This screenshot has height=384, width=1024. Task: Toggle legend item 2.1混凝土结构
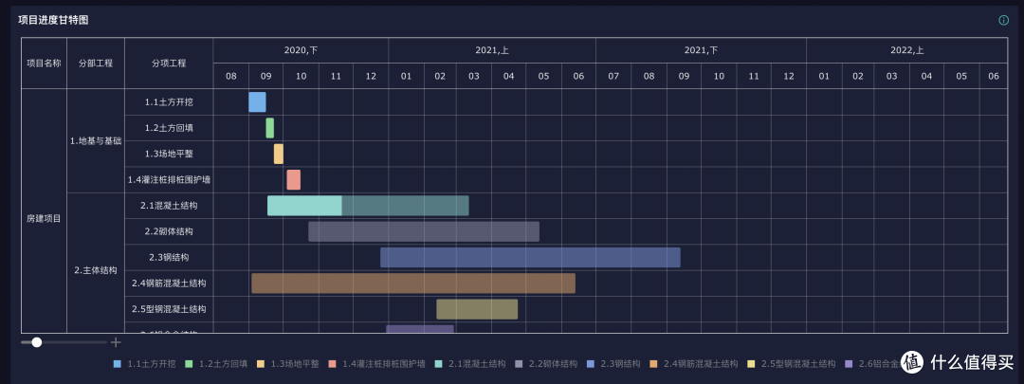[x=470, y=364]
